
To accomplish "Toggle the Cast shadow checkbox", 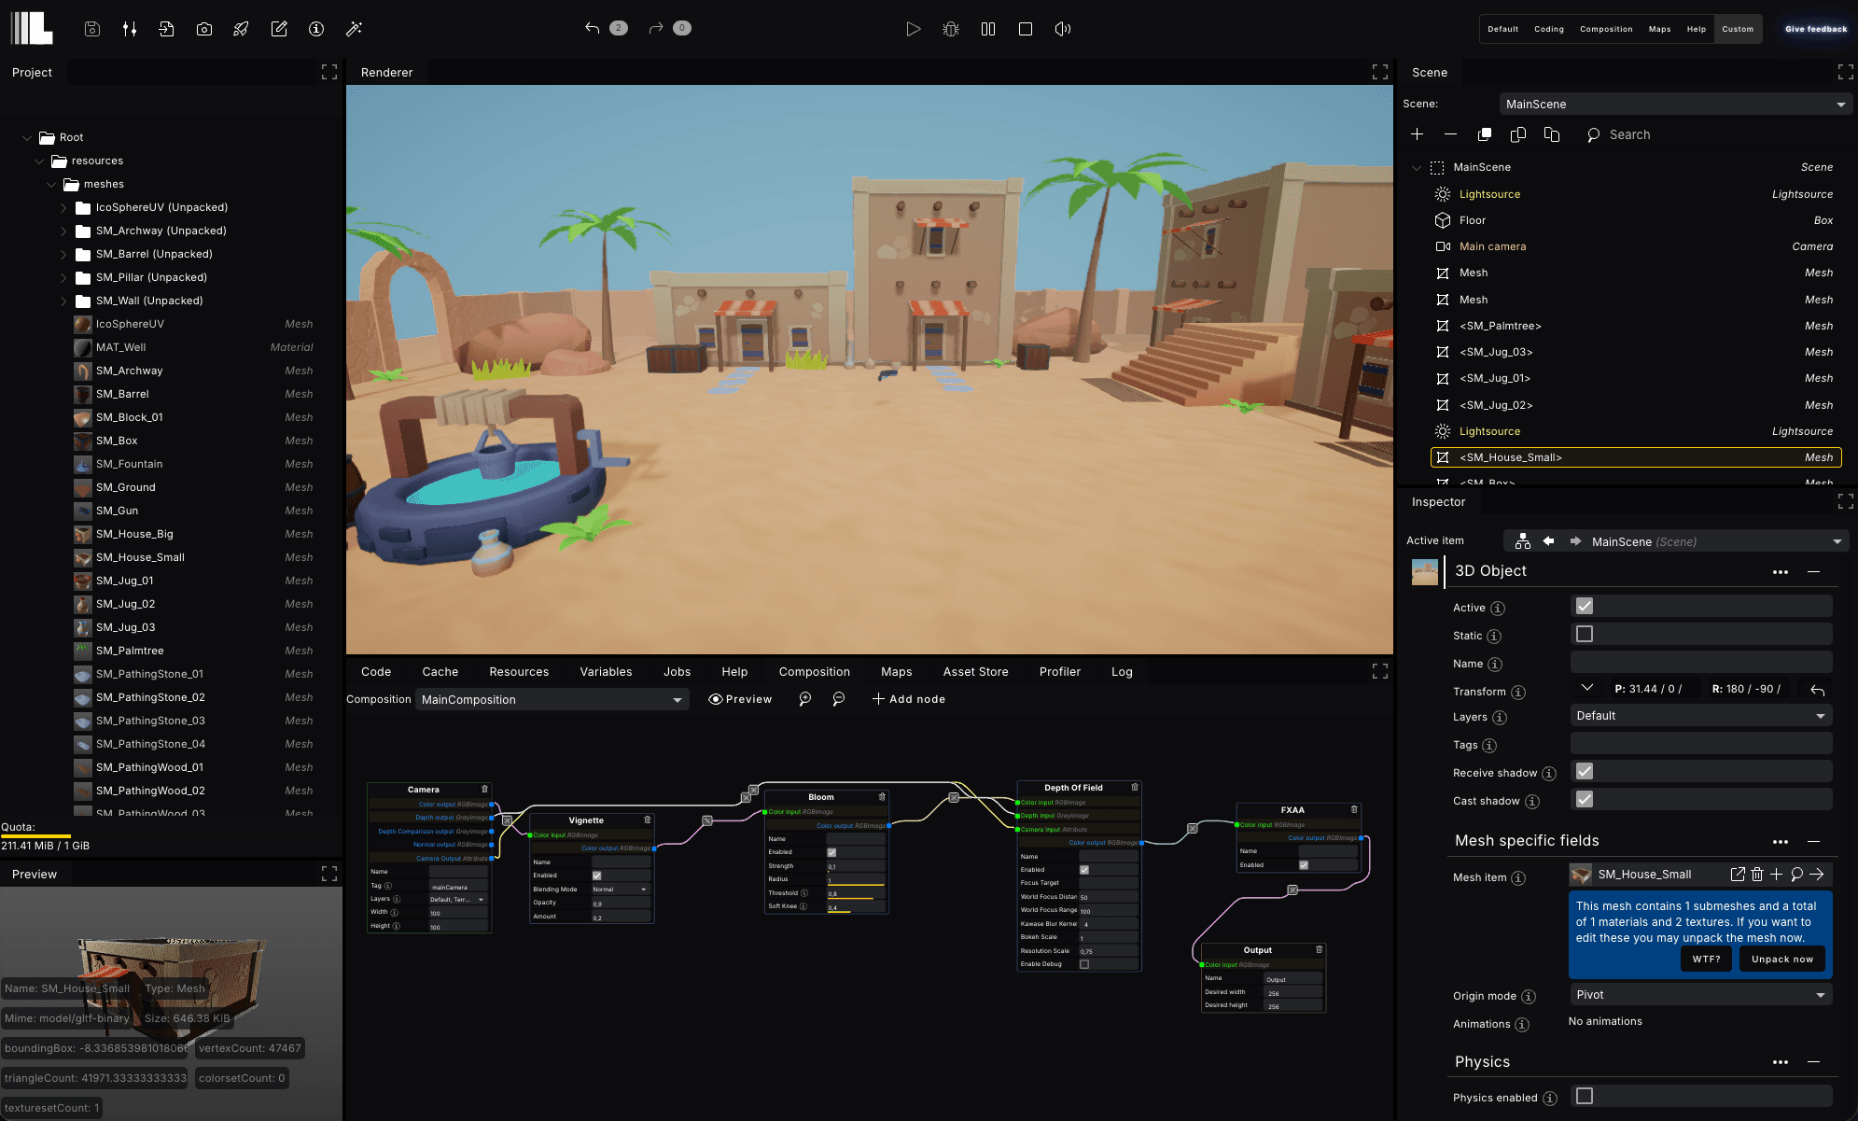I will click(x=1584, y=799).
